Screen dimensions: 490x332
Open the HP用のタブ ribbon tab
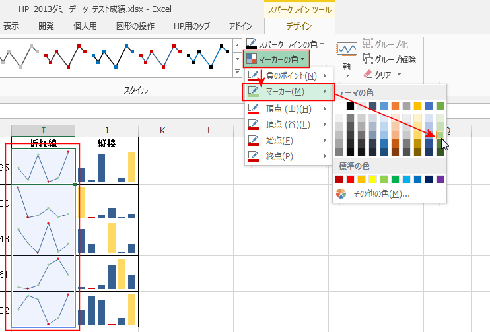tap(192, 26)
